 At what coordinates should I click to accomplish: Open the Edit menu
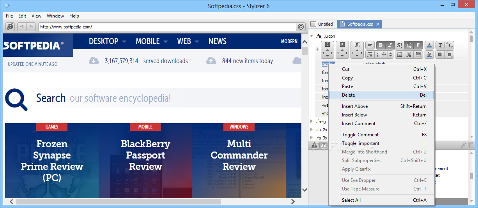point(22,16)
